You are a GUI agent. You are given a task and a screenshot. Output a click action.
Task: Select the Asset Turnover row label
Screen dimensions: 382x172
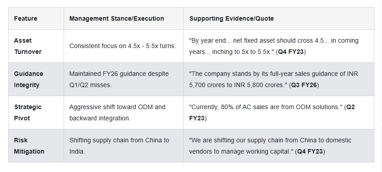tap(28, 46)
